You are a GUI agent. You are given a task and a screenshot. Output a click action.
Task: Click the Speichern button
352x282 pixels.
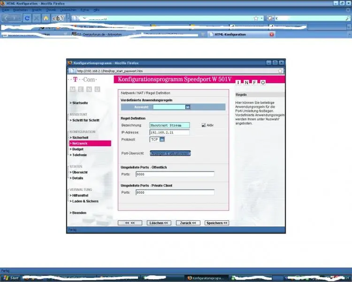pyautogui.click(x=217, y=223)
